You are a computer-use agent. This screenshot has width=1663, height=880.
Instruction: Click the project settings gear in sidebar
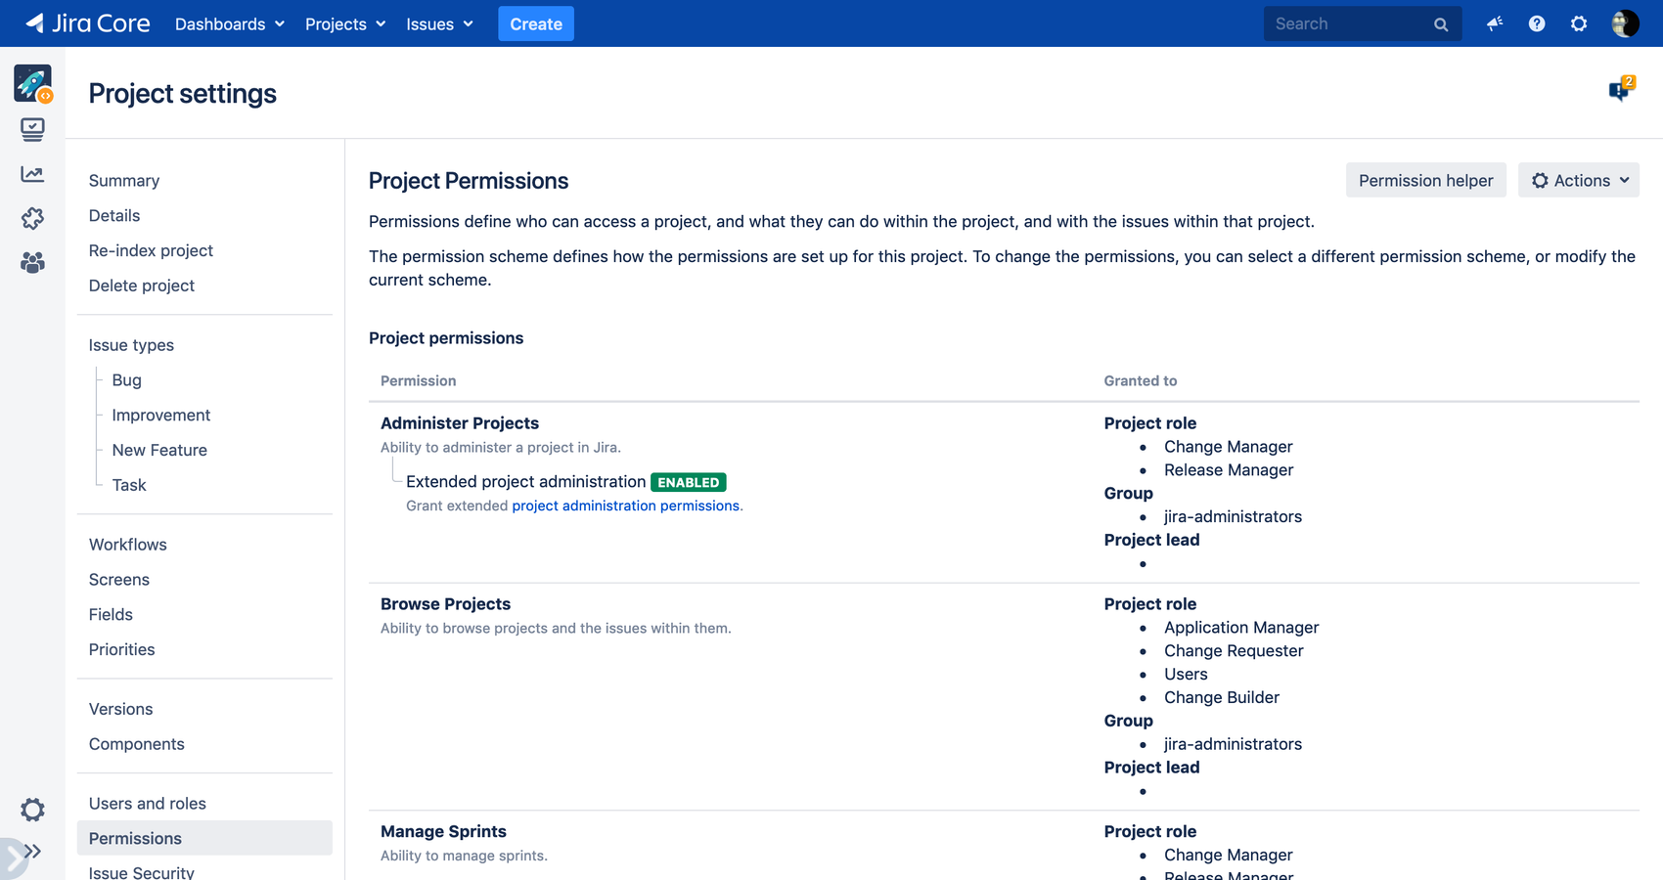point(32,810)
